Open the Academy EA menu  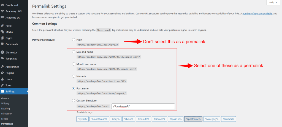[x=13, y=18]
